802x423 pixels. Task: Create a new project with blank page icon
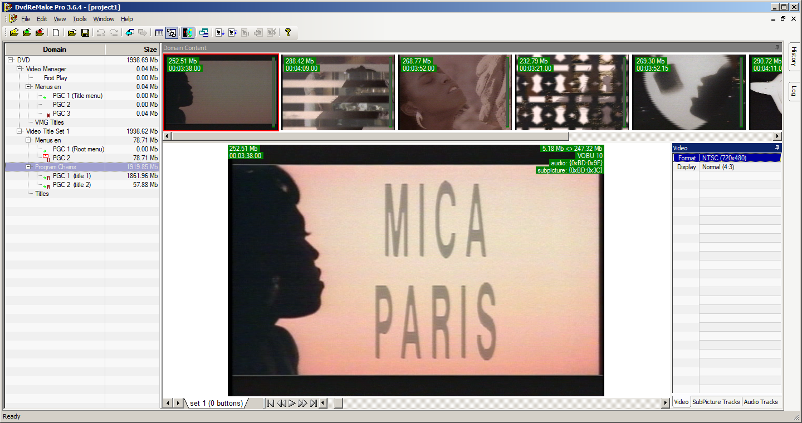[x=56, y=33]
